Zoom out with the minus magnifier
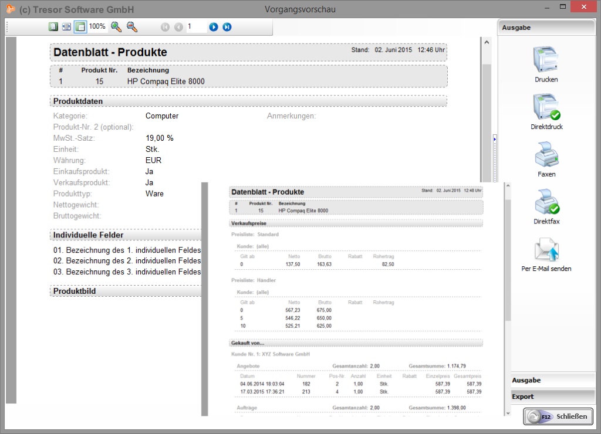Image resolution: width=601 pixels, height=434 pixels. pos(132,27)
